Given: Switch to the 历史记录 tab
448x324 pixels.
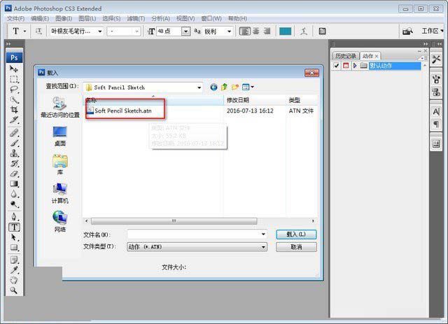Looking at the screenshot, I should point(345,56).
